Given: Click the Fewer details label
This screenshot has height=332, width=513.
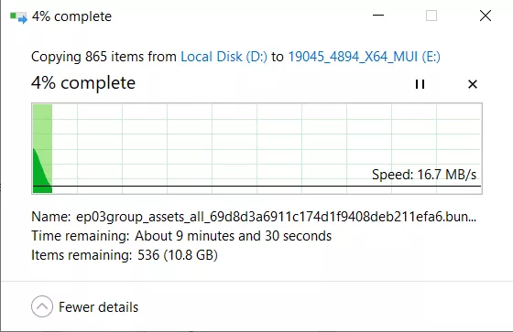Looking at the screenshot, I should click(98, 307).
